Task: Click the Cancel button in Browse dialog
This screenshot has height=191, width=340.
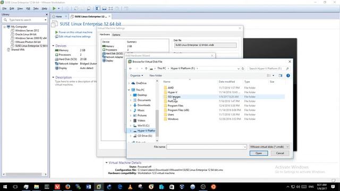Action: 280,153
